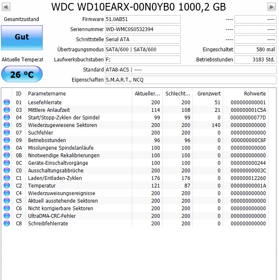Click raw value 0000000003C
This screenshot has height=280, width=279.
248,170
